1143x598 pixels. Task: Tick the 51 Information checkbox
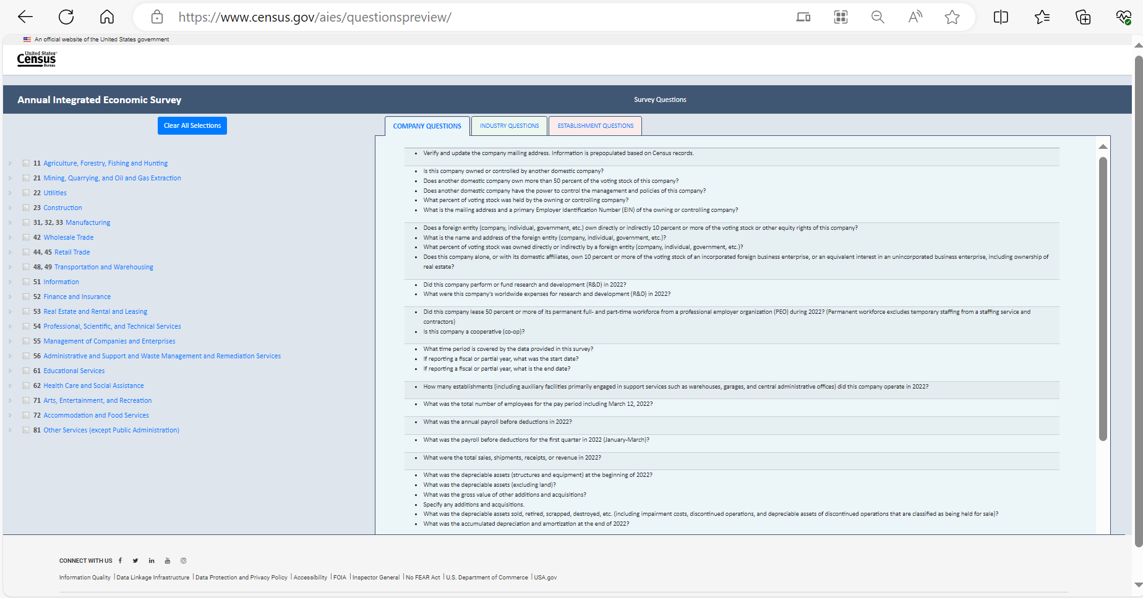coord(26,282)
